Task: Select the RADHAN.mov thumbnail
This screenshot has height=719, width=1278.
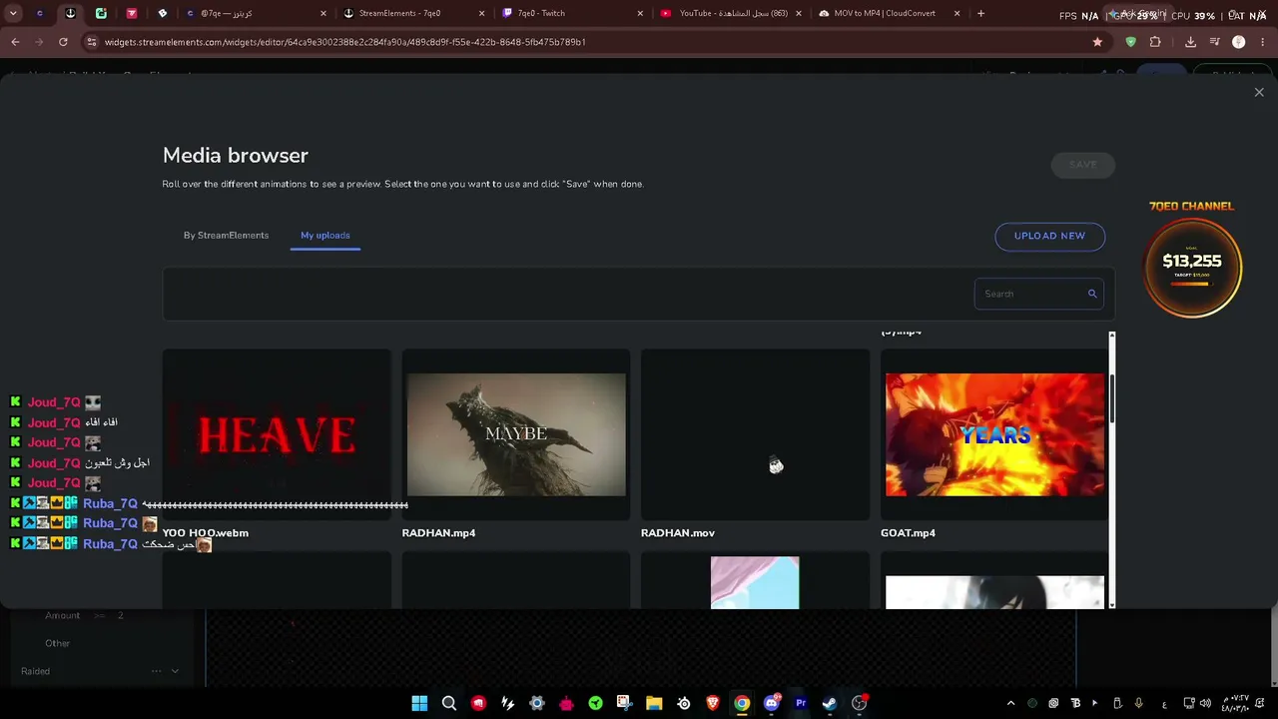Action: (x=755, y=434)
